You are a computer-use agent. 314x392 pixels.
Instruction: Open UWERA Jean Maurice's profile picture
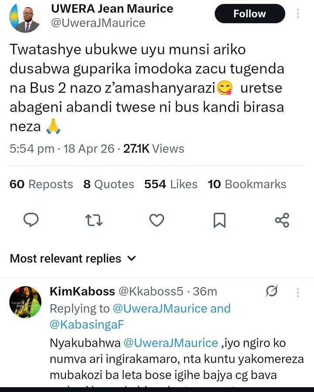(25, 17)
